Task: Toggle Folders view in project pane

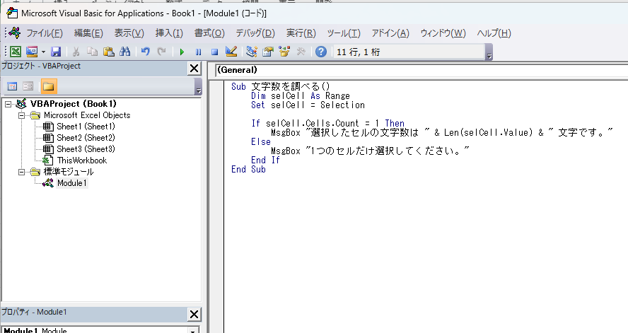Action: point(49,86)
